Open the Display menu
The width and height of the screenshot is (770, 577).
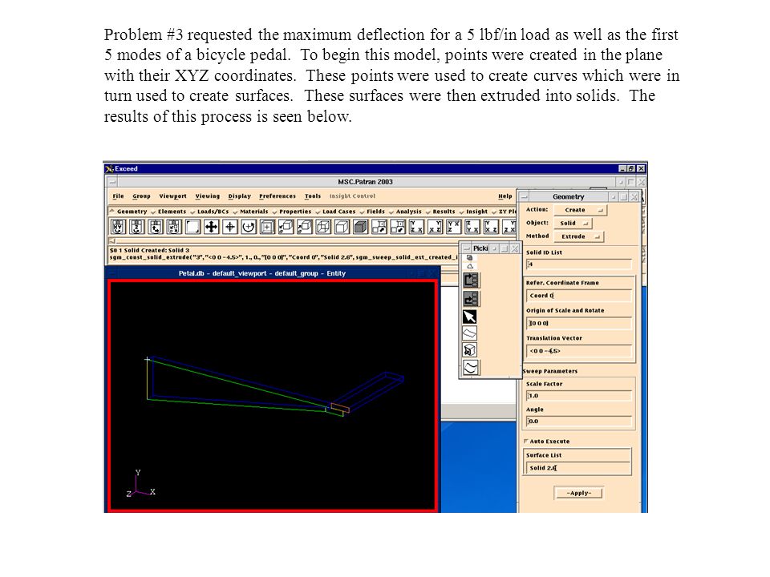pyautogui.click(x=239, y=196)
